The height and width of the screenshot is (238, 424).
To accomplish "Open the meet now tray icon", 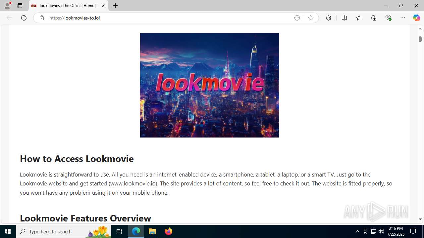I will pyautogui.click(x=365, y=231).
